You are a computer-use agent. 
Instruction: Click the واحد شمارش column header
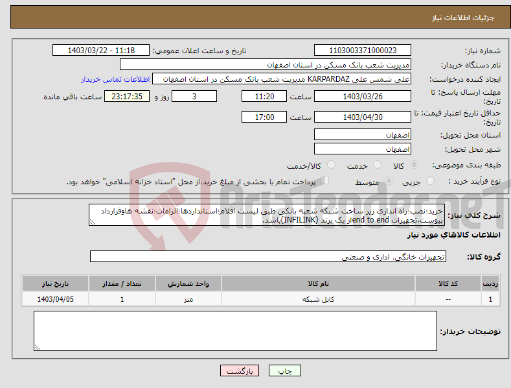pos(188,284)
